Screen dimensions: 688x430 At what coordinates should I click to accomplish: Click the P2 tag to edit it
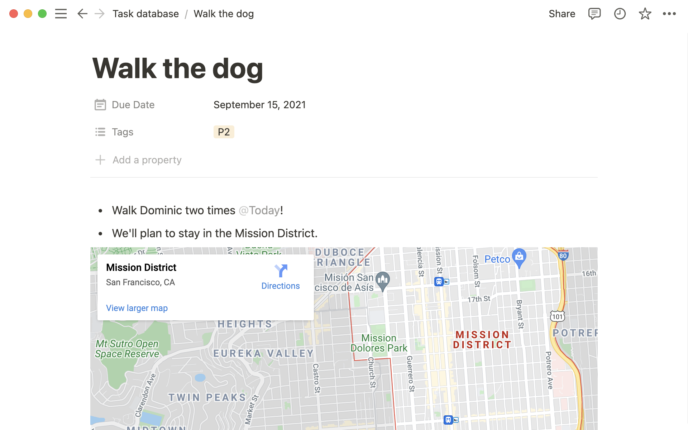223,132
